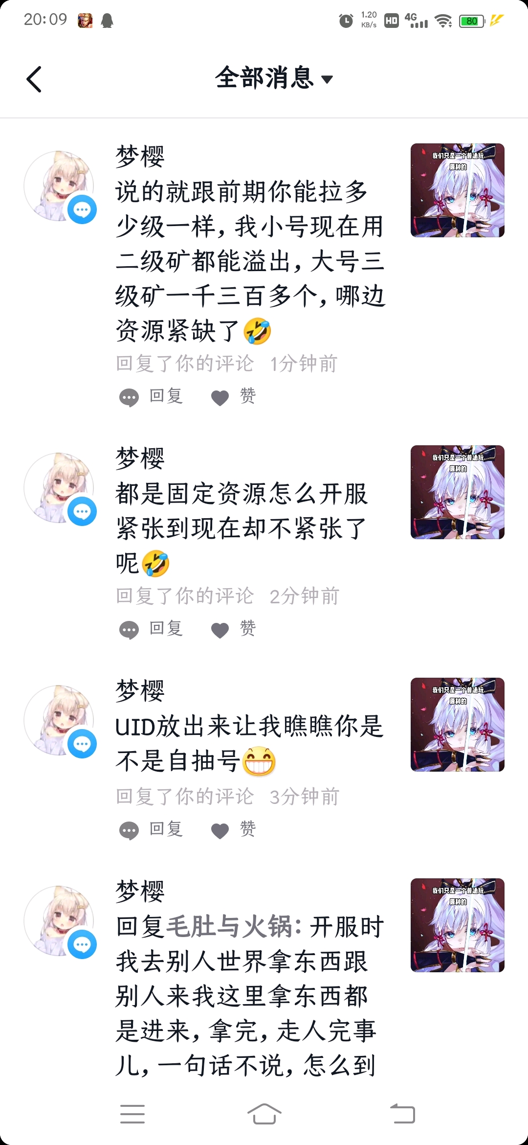Open 梦樱's avatar on the second message
528x1145 pixels.
tap(59, 488)
